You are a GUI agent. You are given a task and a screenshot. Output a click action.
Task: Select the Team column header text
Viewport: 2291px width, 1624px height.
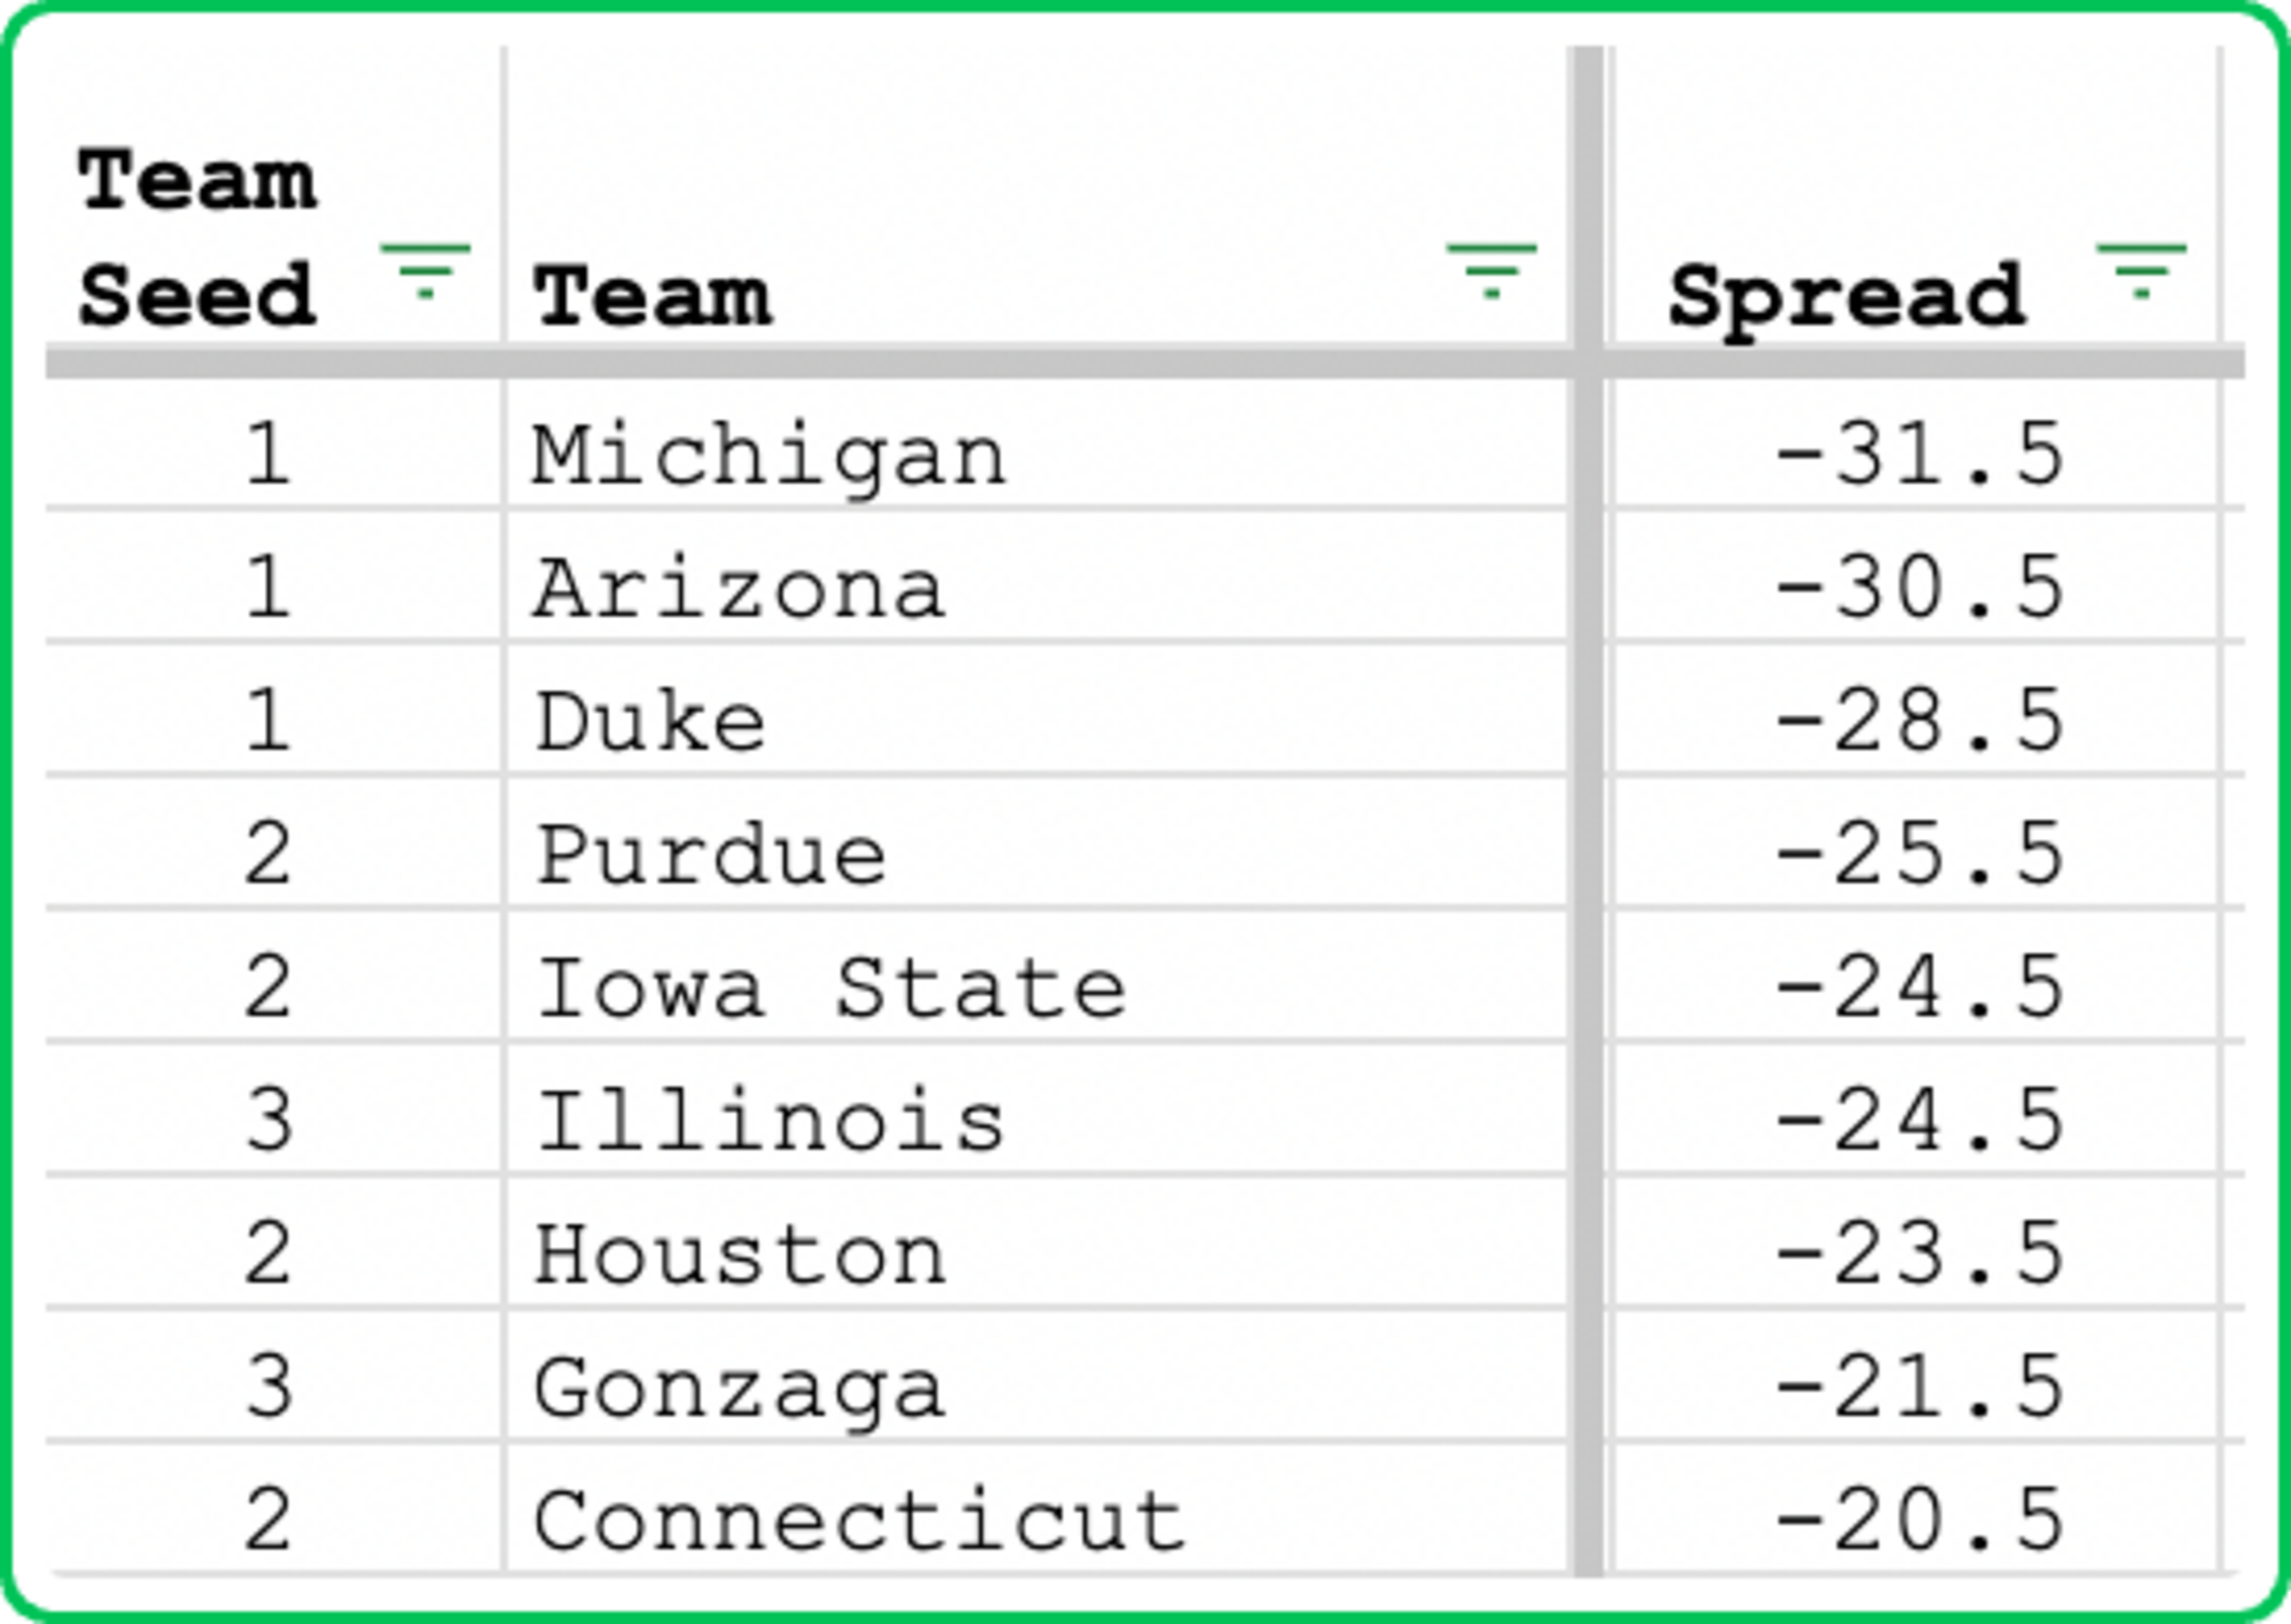tap(652, 296)
